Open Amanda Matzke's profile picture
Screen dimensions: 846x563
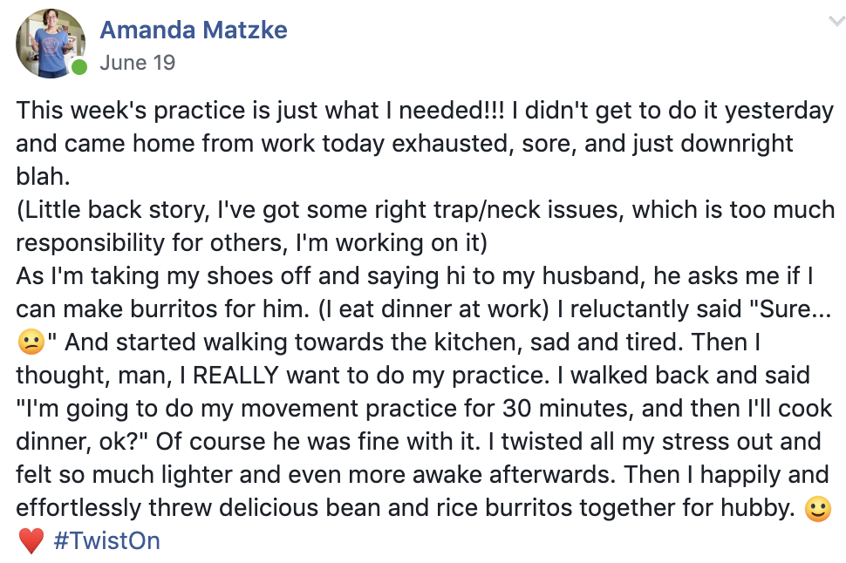pos(51,44)
